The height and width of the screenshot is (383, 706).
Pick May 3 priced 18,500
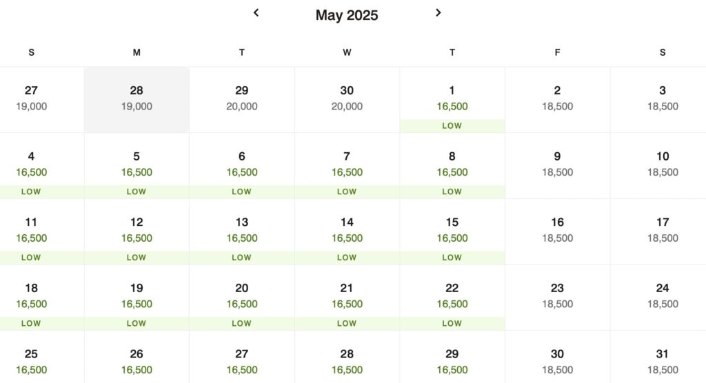662,100
